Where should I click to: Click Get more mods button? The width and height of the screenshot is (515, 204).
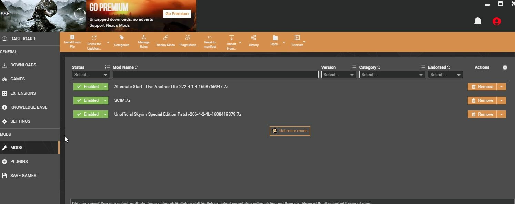tap(290, 131)
